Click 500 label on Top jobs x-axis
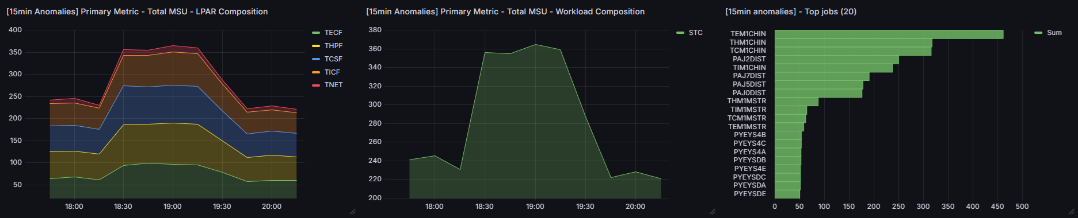Image resolution: width=1078 pixels, height=218 pixels. pyautogui.click(x=1022, y=207)
